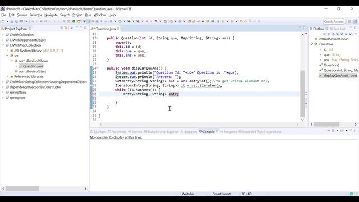This screenshot has height=202, width=359.
Task: Collapse the src folder
Action: coord(7,56)
